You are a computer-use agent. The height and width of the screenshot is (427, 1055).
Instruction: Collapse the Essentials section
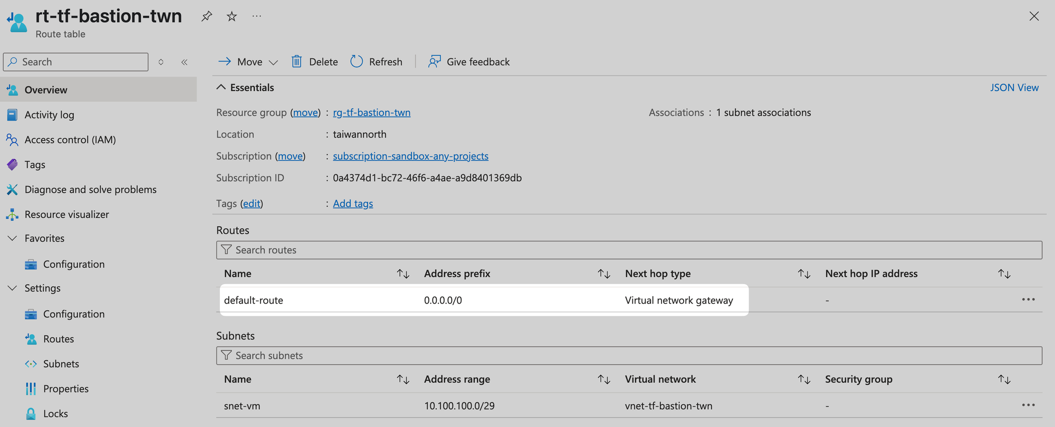(221, 88)
